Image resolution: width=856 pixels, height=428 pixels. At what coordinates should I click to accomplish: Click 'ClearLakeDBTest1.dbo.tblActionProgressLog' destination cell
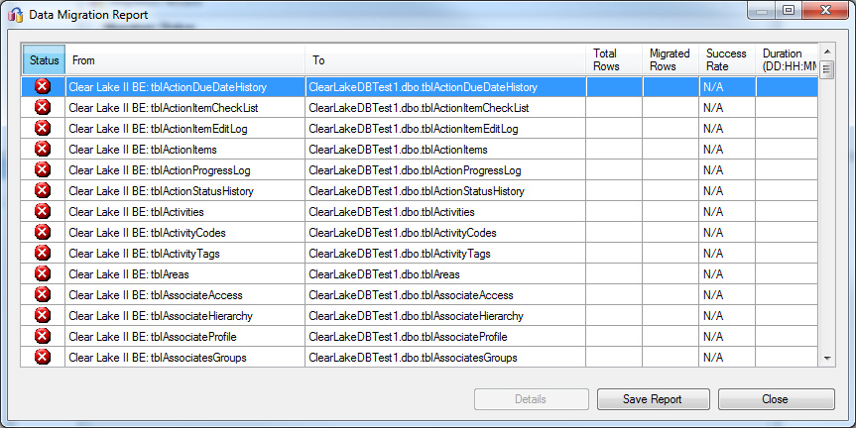445,169
